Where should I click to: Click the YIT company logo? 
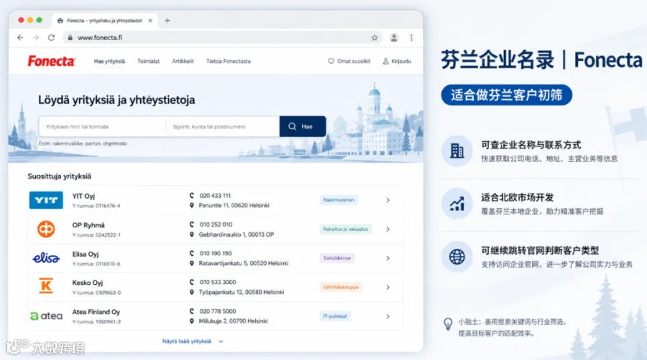click(x=46, y=200)
